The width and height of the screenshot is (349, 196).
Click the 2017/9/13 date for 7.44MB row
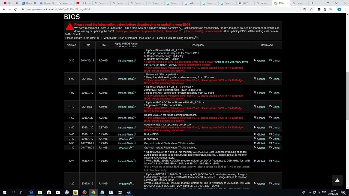tap(87, 183)
